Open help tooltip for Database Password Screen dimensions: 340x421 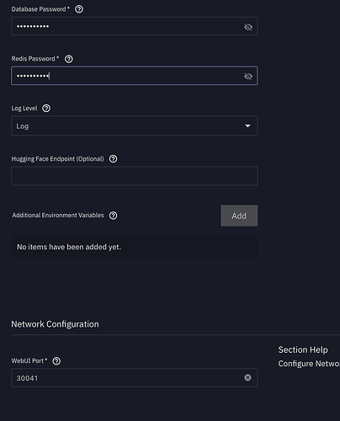click(x=79, y=9)
